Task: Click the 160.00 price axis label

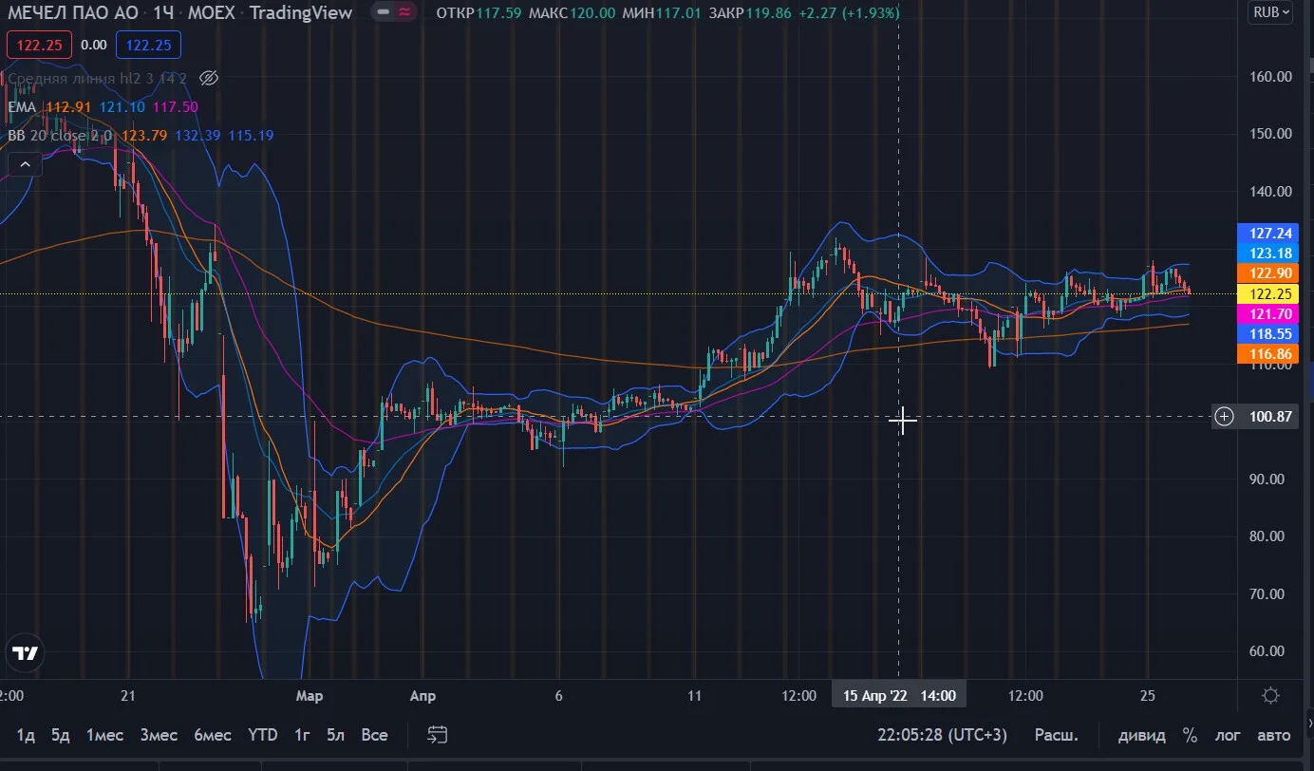Action: tap(1269, 77)
